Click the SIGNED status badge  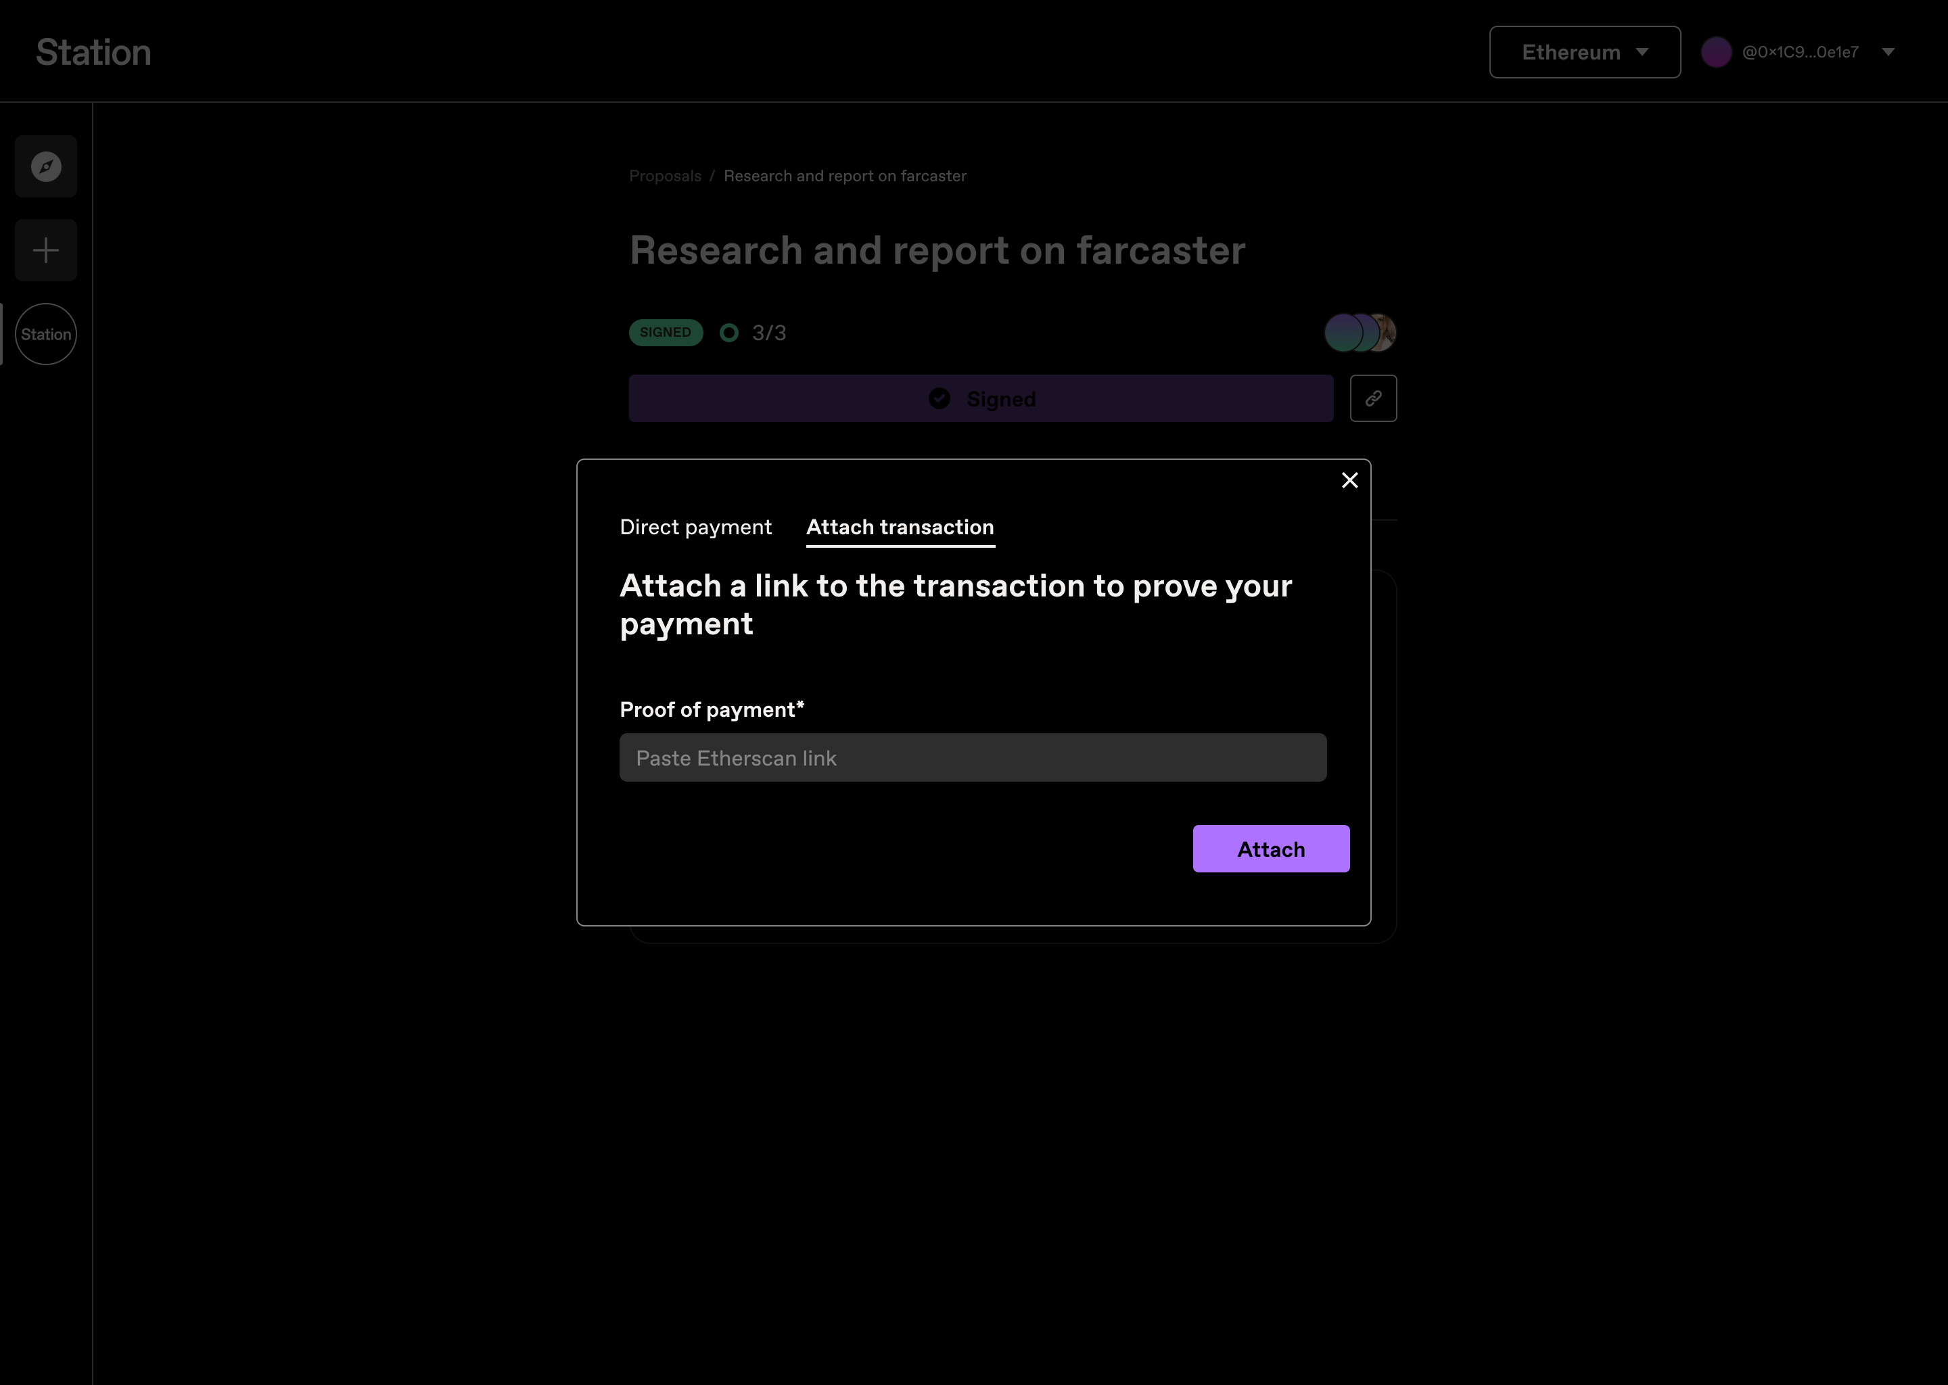[x=666, y=333]
